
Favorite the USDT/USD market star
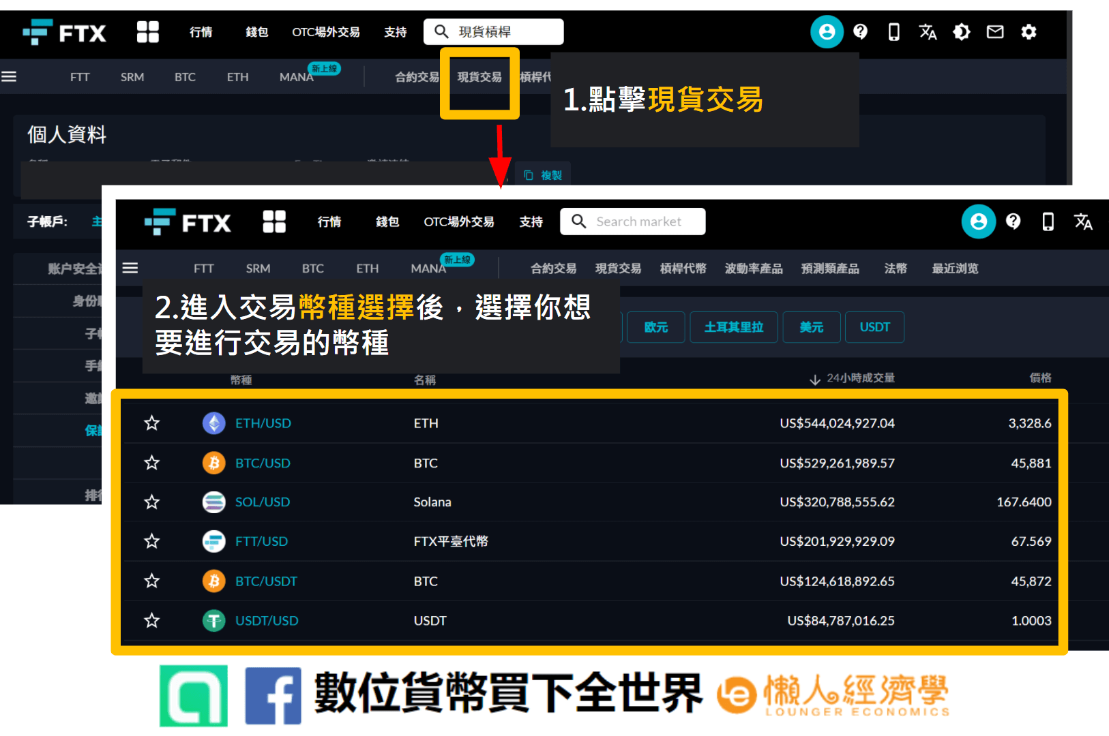coord(151,620)
